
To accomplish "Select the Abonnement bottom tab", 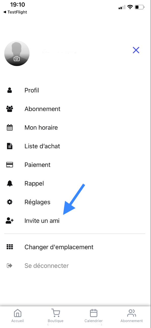I will click(x=132, y=316).
